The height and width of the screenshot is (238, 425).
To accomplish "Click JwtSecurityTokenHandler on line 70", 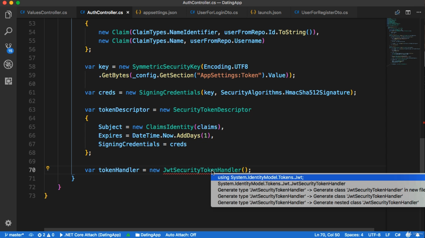I will tap(202, 170).
